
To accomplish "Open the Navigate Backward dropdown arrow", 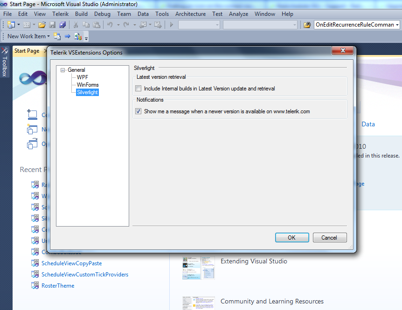I will coord(150,25).
